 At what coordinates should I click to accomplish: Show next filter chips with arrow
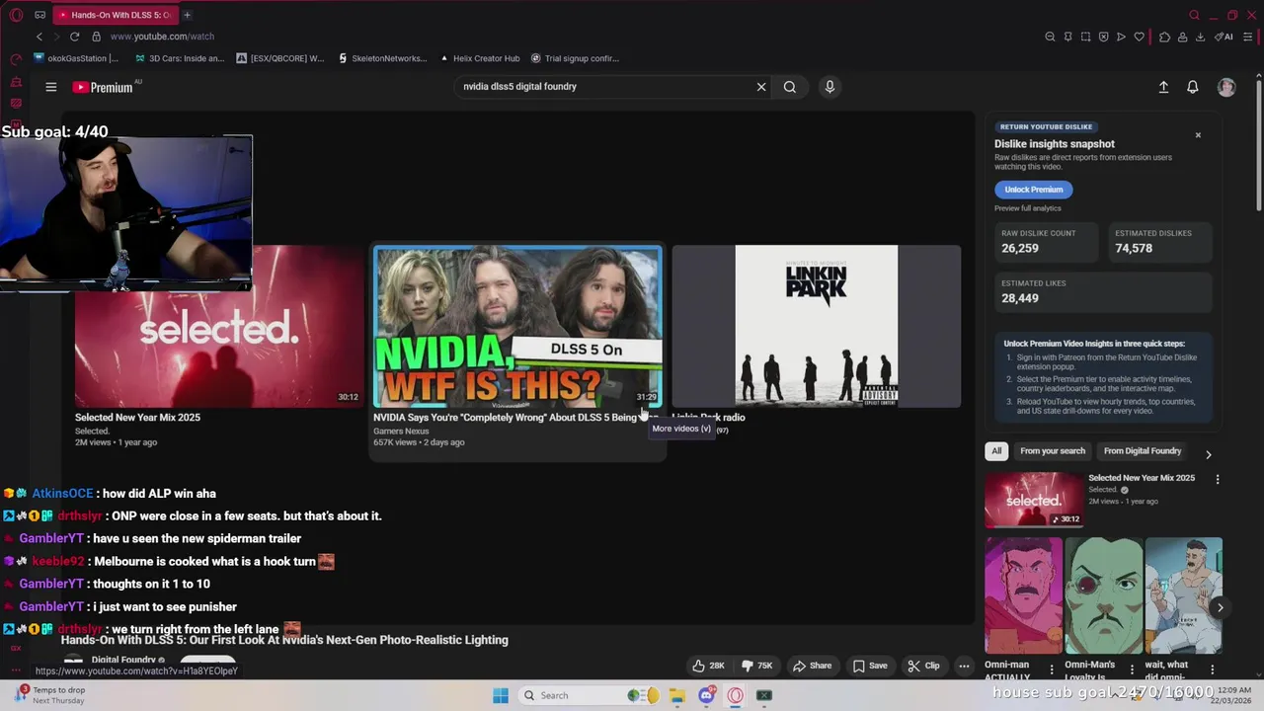[1208, 454]
